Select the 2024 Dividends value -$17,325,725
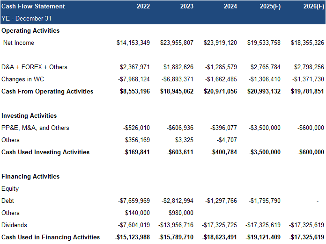 [219, 225]
